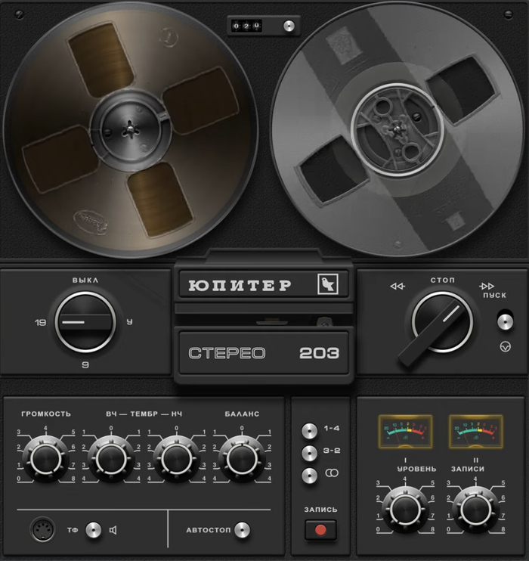Toggle the ТФ headphone button
Viewport: 529px width, 561px height.
pyautogui.click(x=93, y=530)
